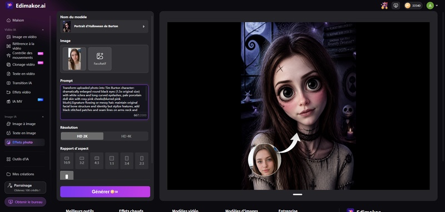This screenshot has width=445, height=212.
Task: Click Obtenir le bureau button
Action: (x=25, y=202)
